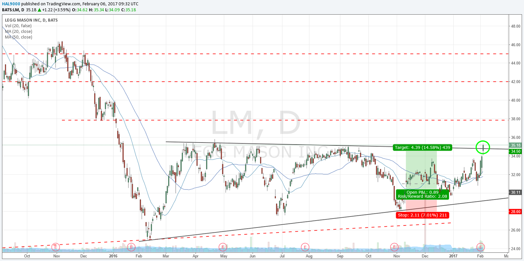Select the MA (50, close) indicator legend
Viewport: 524px width, 261px height.
click(x=19, y=37)
